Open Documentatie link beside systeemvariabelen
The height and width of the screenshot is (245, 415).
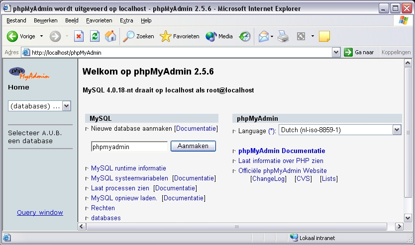tap(194, 178)
